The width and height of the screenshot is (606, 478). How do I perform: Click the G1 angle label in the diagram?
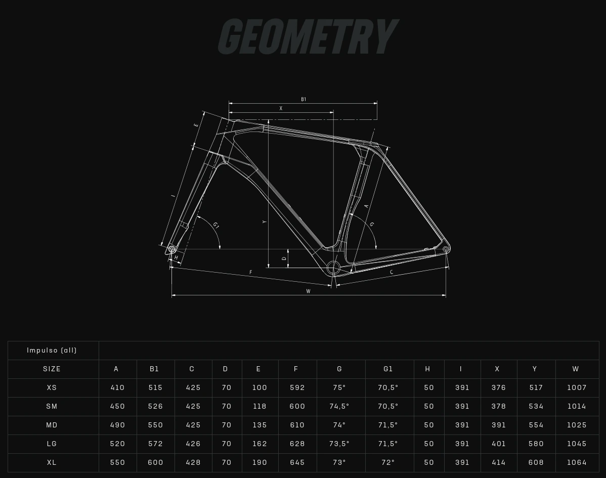[x=216, y=225]
